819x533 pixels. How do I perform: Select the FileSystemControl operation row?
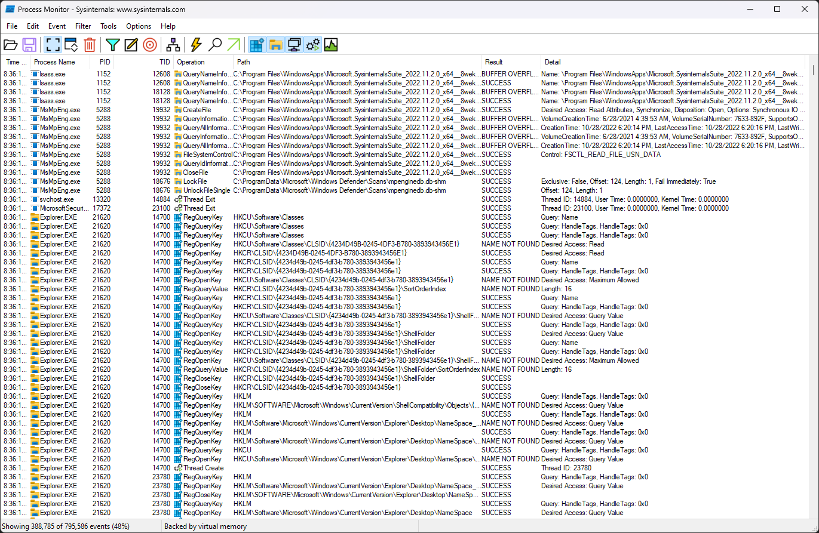404,155
